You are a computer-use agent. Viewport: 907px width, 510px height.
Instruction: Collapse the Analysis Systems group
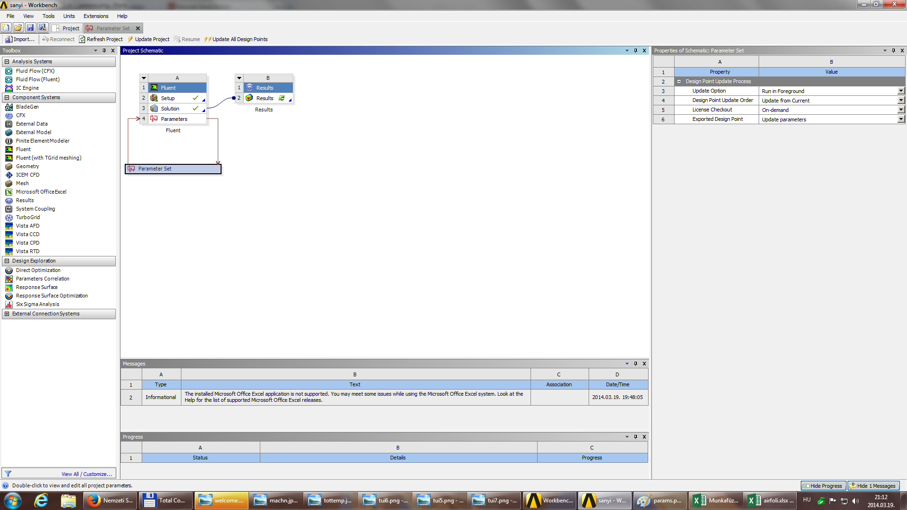coord(7,61)
